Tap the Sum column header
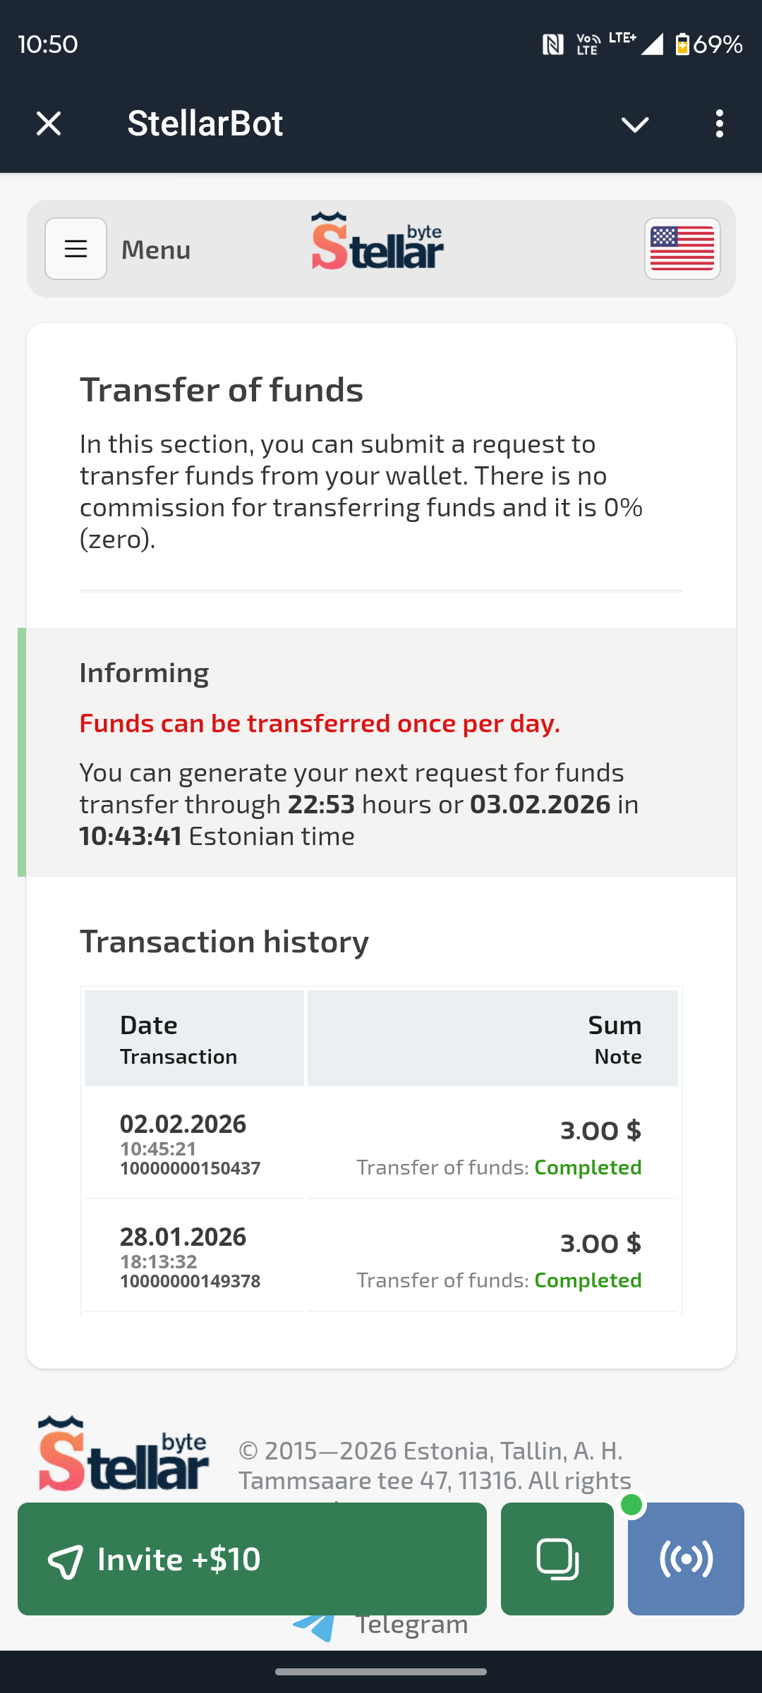The image size is (762, 1693). pos(615,1025)
